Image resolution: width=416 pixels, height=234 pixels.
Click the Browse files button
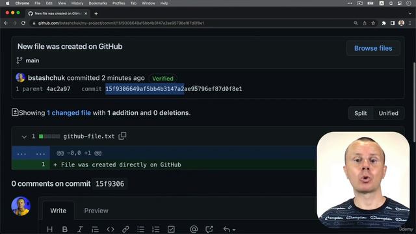pos(373,48)
